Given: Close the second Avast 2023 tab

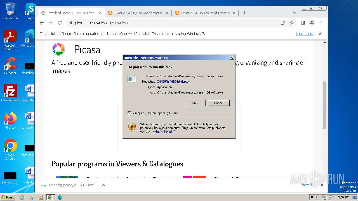Looking at the screenshot, I should tap(234, 13).
